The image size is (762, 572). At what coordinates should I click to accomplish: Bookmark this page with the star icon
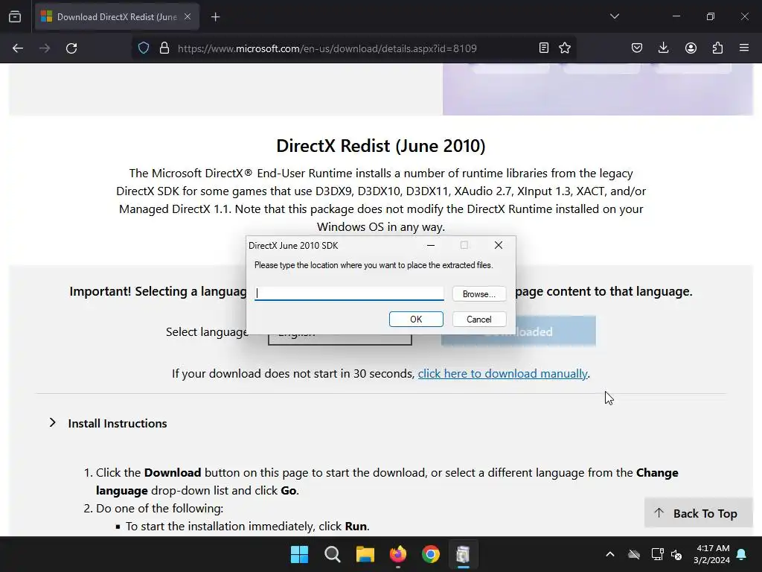(565, 48)
